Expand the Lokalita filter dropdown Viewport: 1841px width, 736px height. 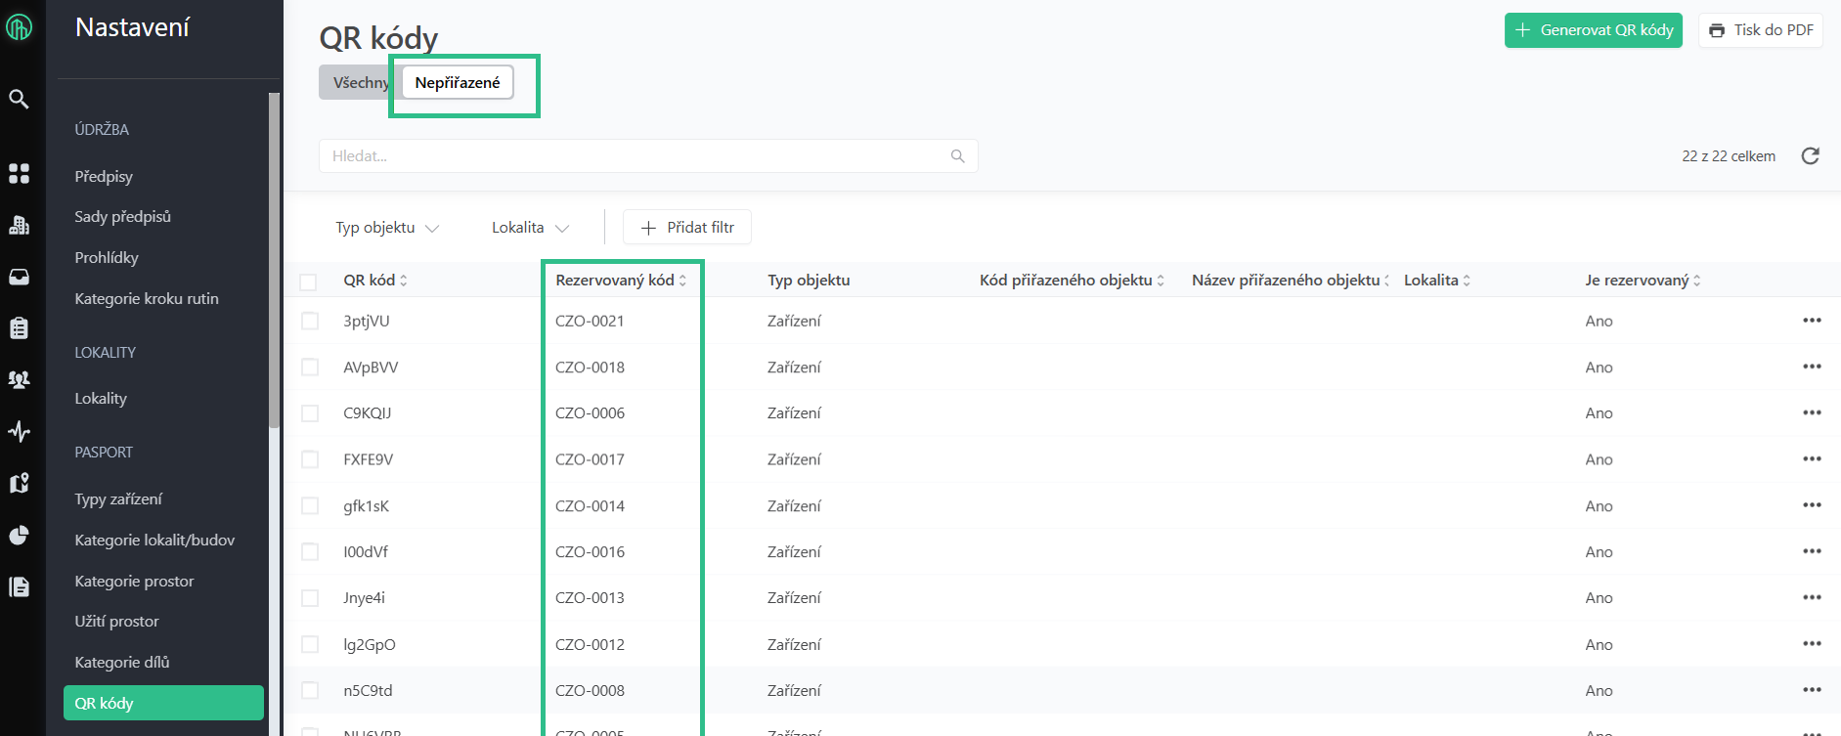coord(530,228)
